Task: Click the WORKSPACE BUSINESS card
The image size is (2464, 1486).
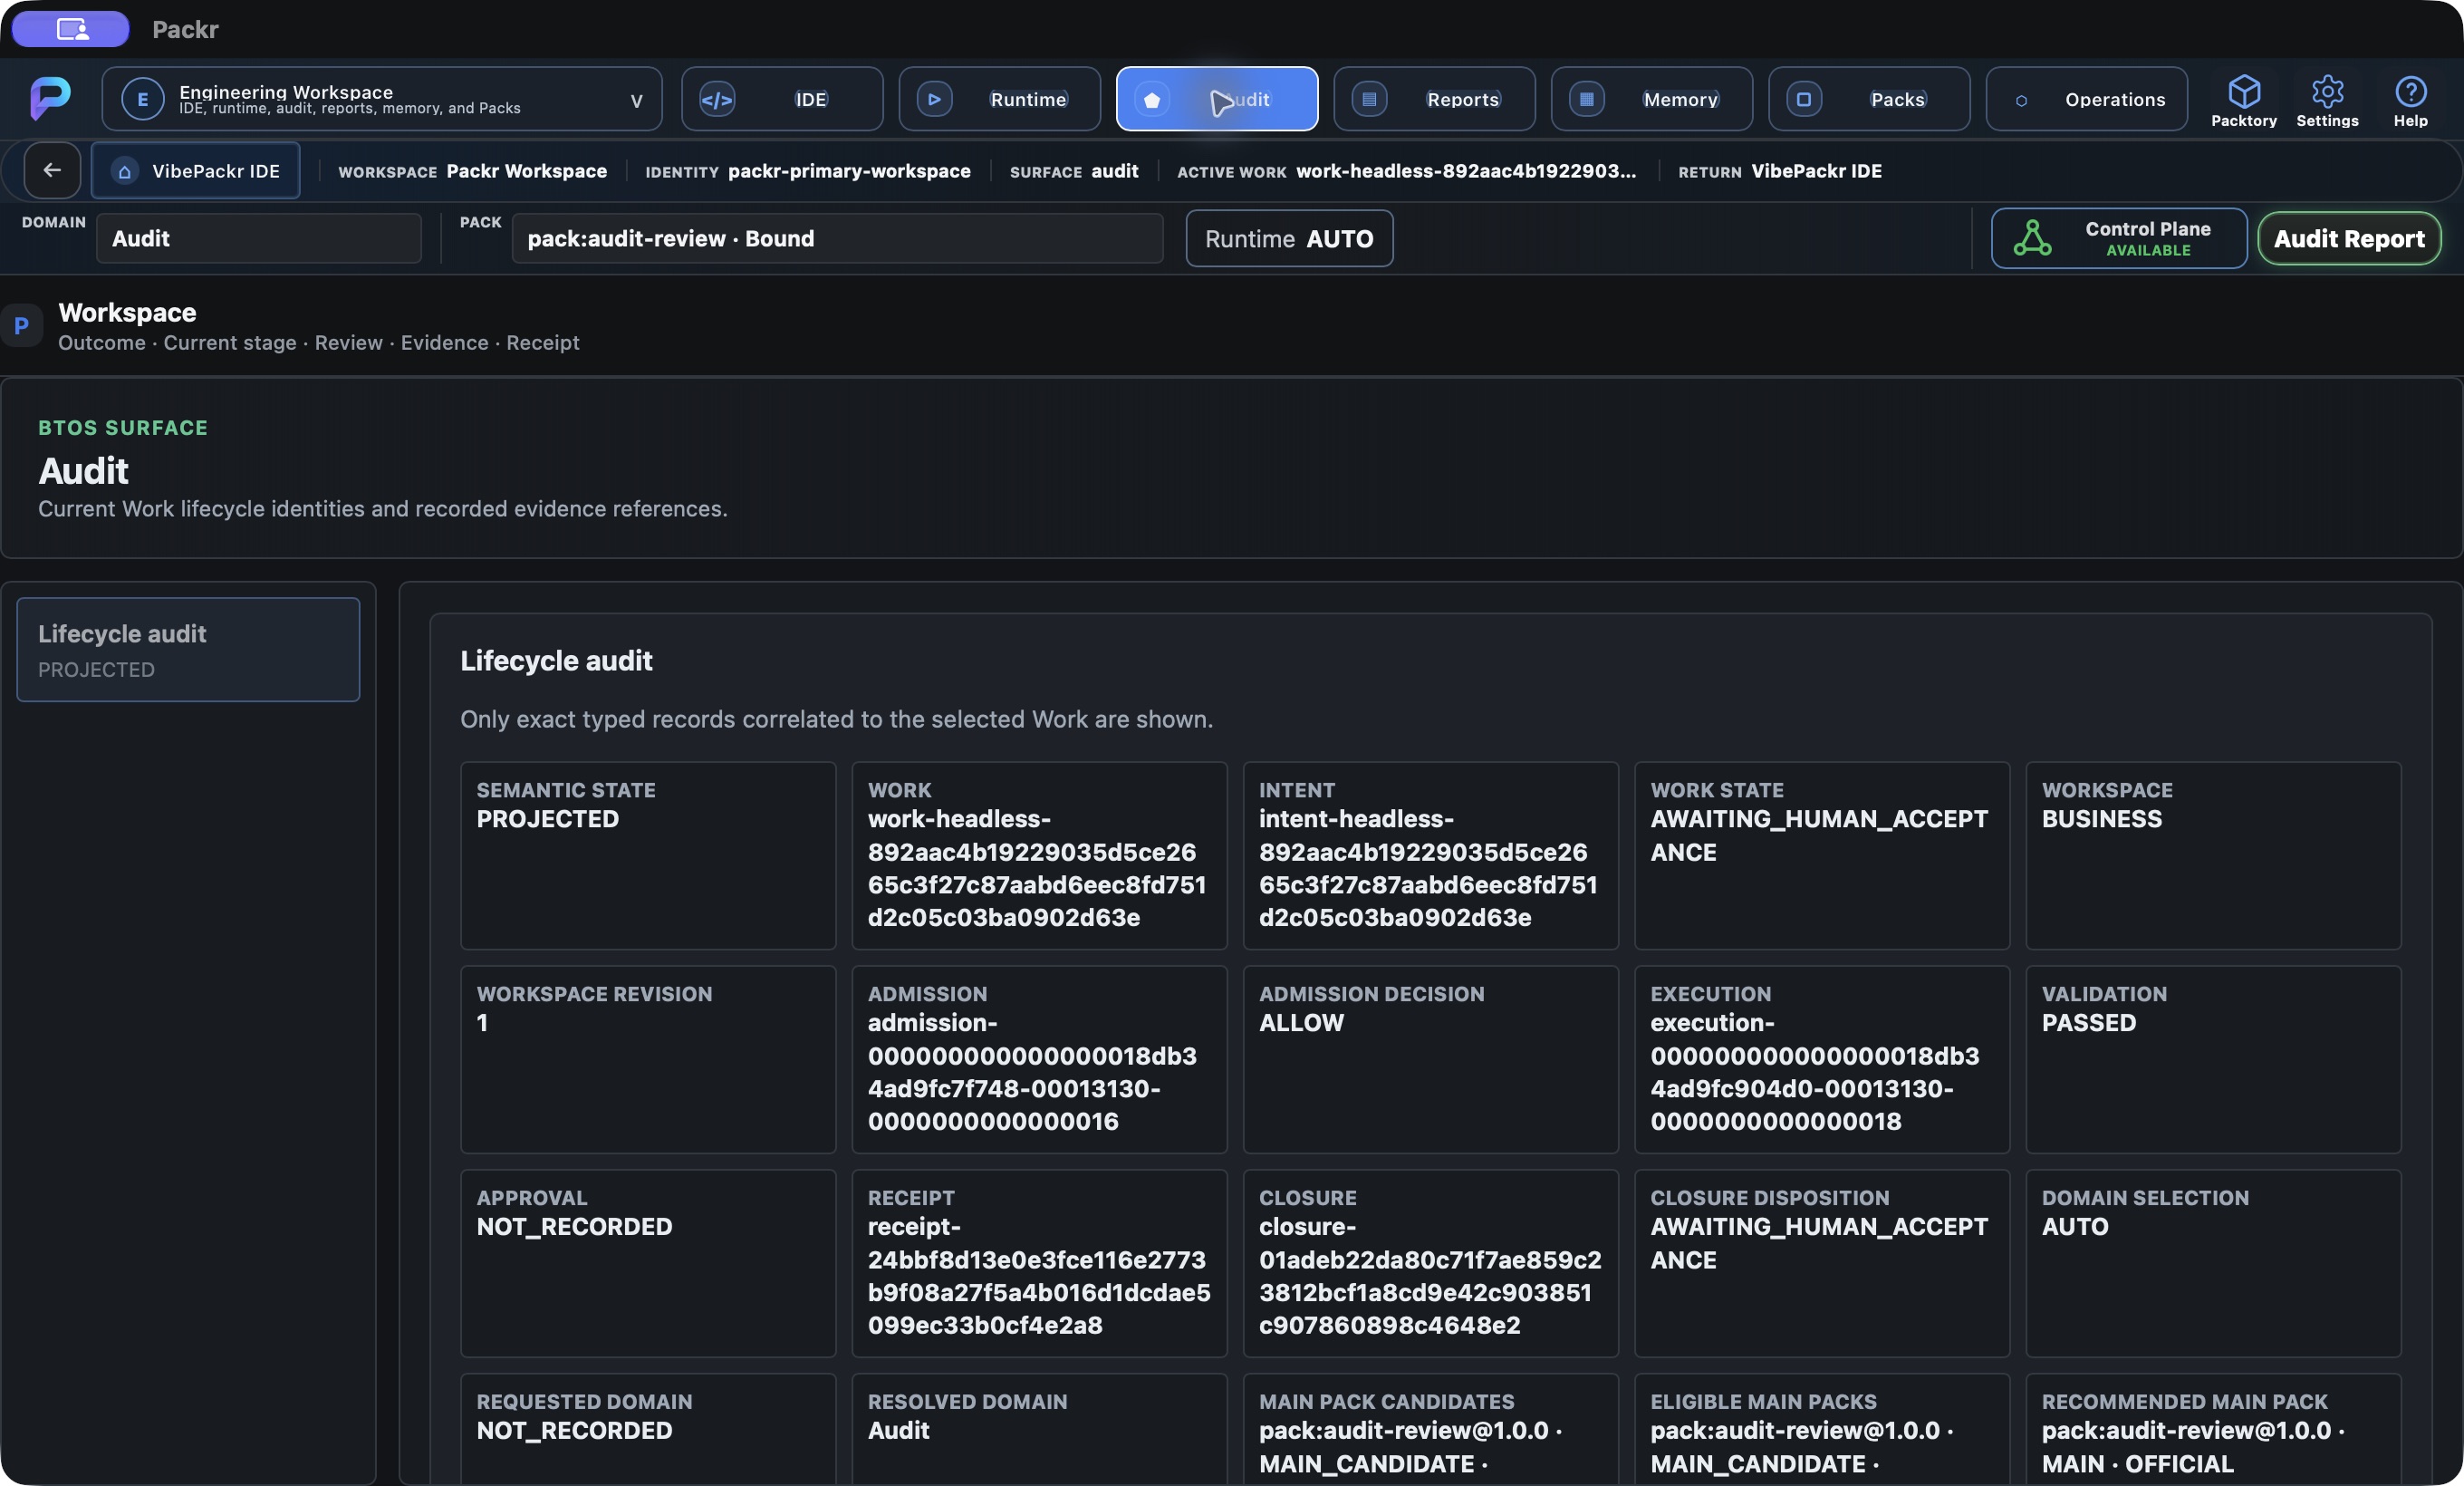Action: (x=2213, y=856)
